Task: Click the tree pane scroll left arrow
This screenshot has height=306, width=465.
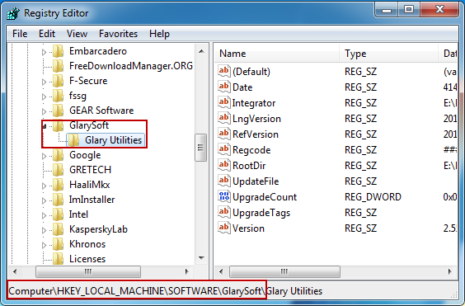Action: (x=15, y=271)
